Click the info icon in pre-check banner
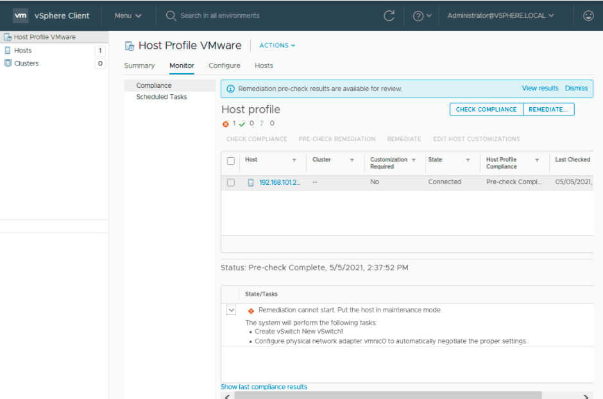Screen dimensions: 603x399 click(x=230, y=89)
